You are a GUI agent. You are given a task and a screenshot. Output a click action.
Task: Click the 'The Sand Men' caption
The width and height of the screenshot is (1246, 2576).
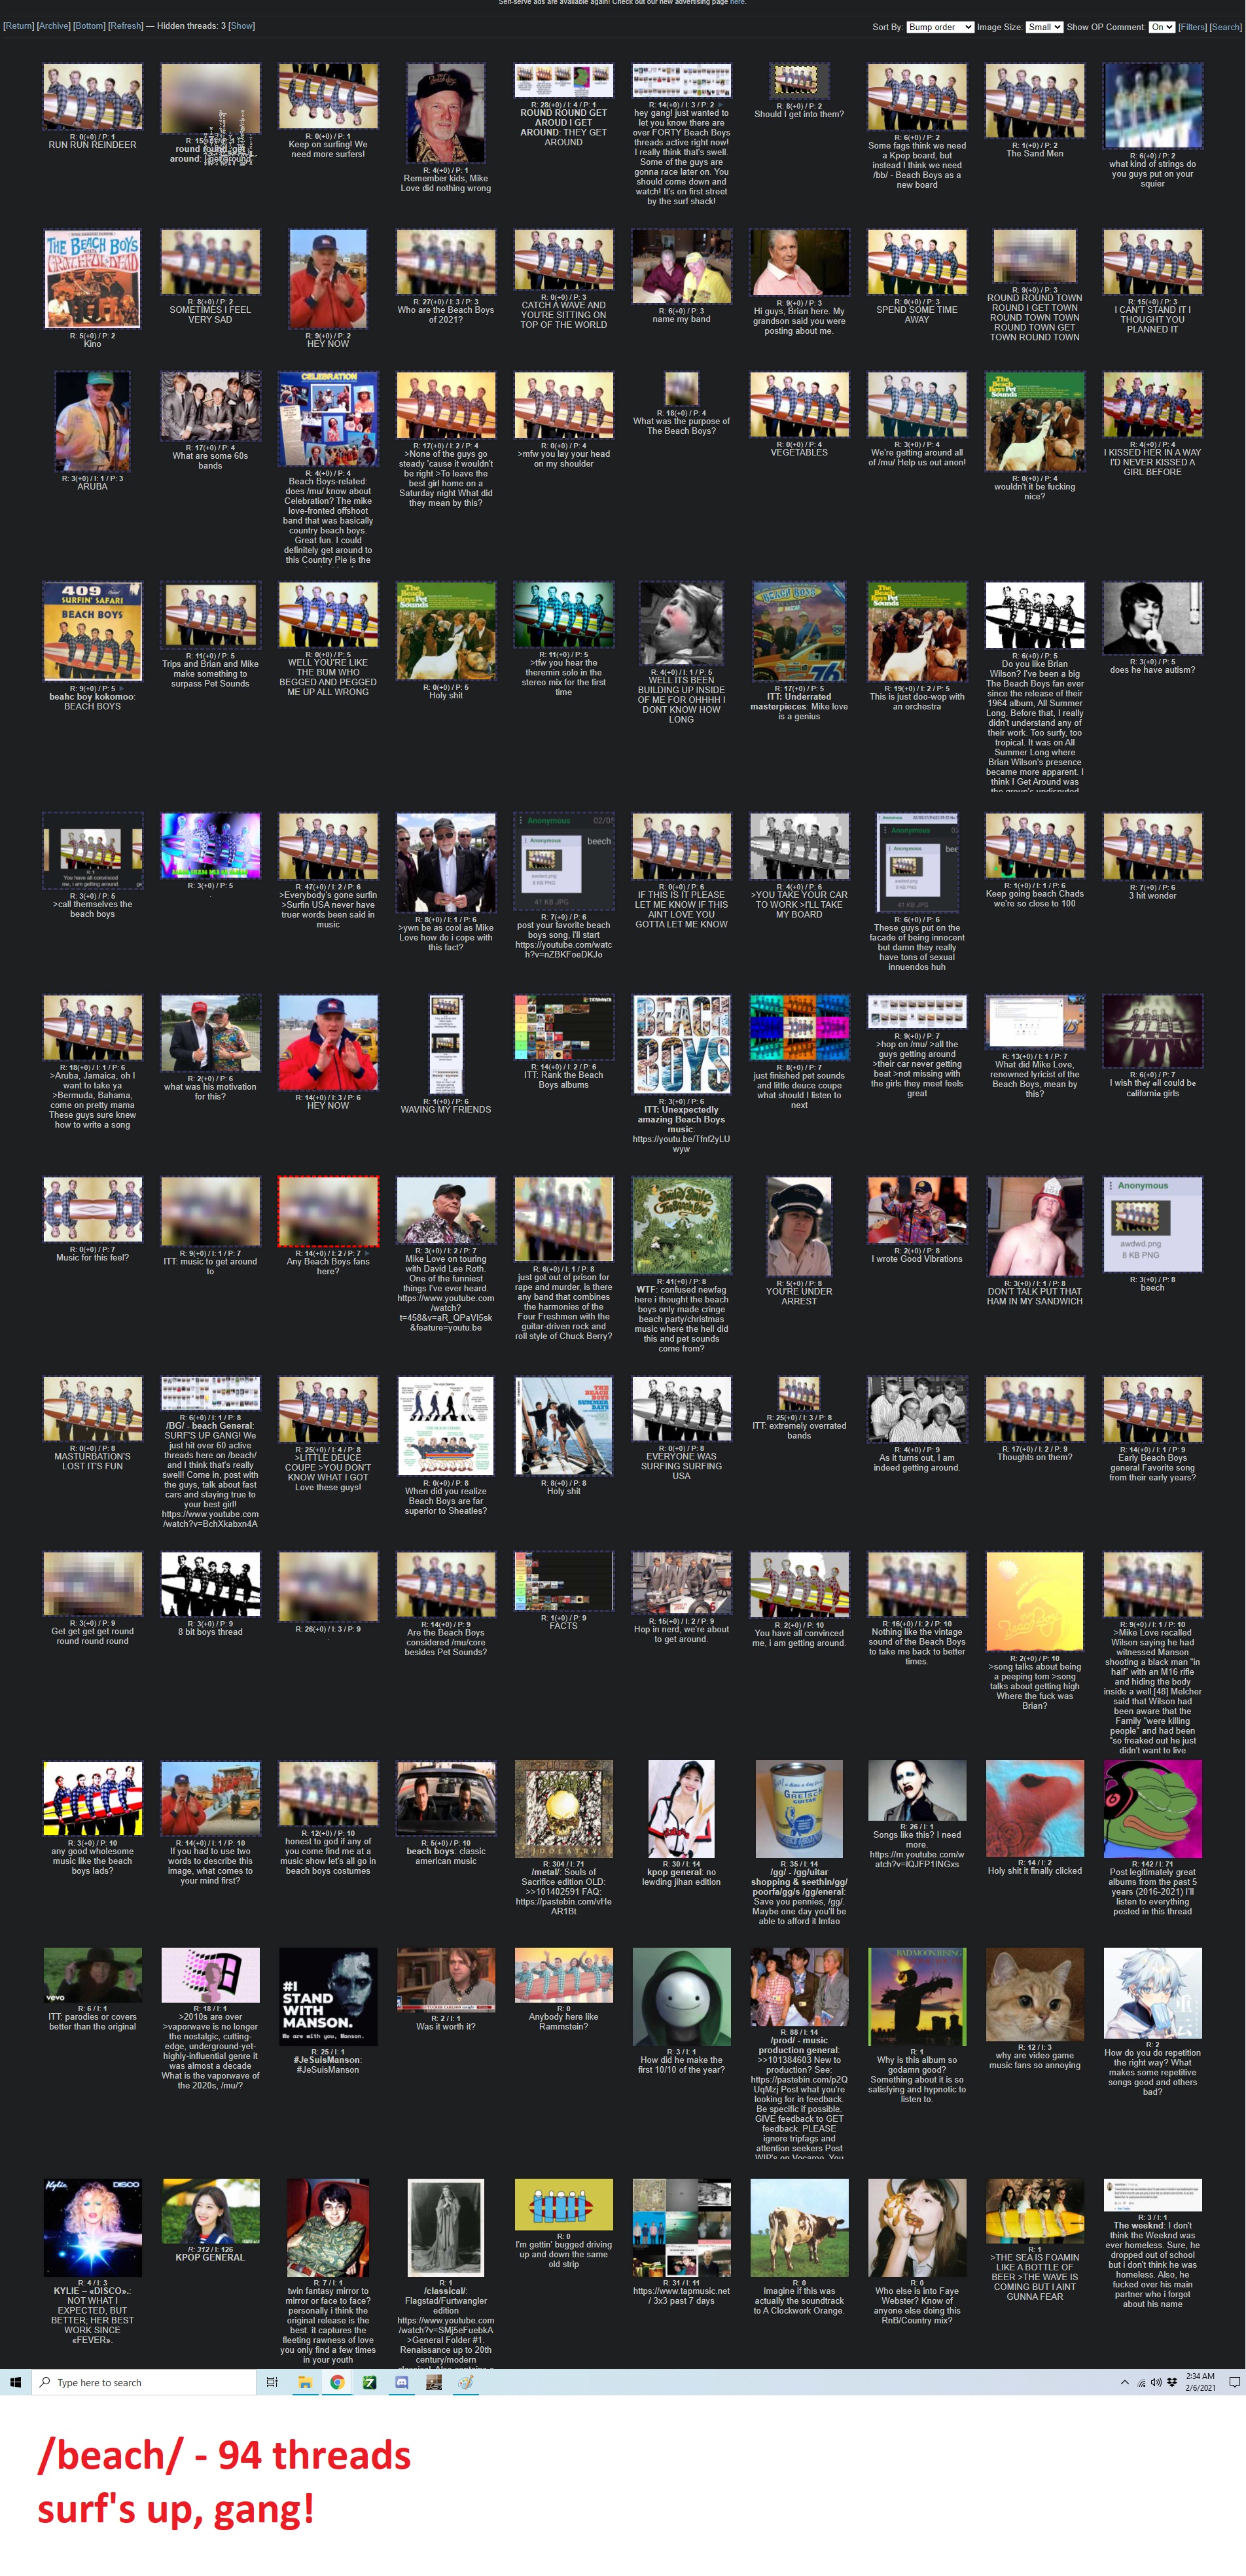click(1035, 153)
